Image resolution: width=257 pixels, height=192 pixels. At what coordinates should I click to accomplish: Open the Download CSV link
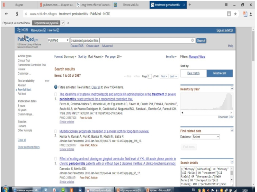coord(226,117)
